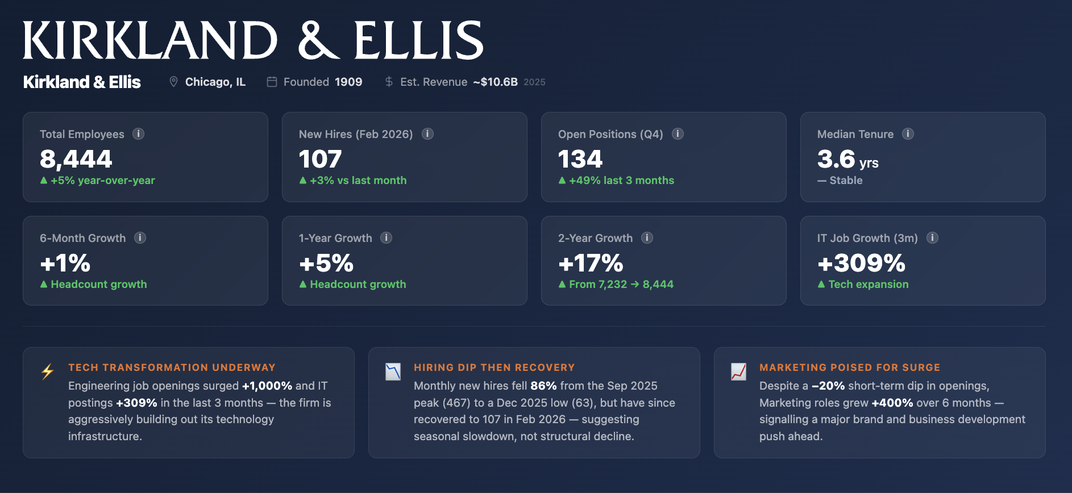Click the declining chart Hiring Dip icon
Viewport: 1072px width, 493px height.
point(393,371)
